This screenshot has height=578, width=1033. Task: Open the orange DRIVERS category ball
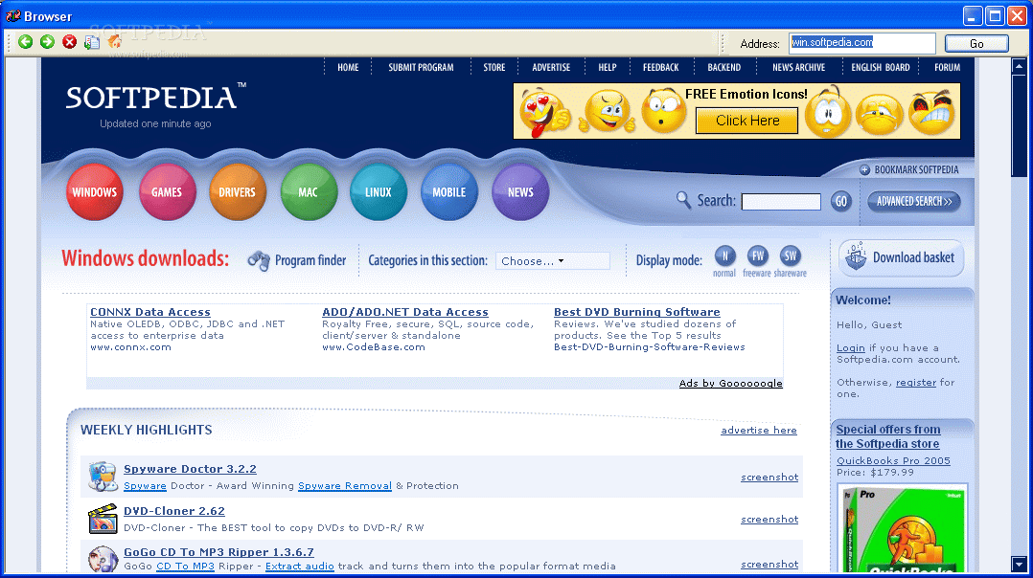[x=238, y=192]
